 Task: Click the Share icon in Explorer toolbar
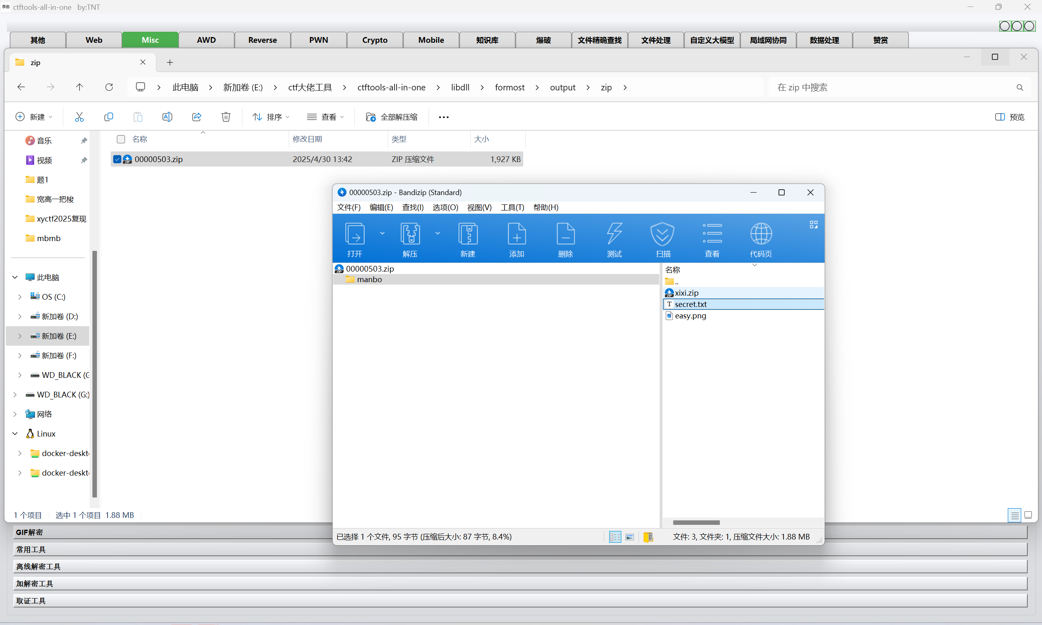(197, 117)
